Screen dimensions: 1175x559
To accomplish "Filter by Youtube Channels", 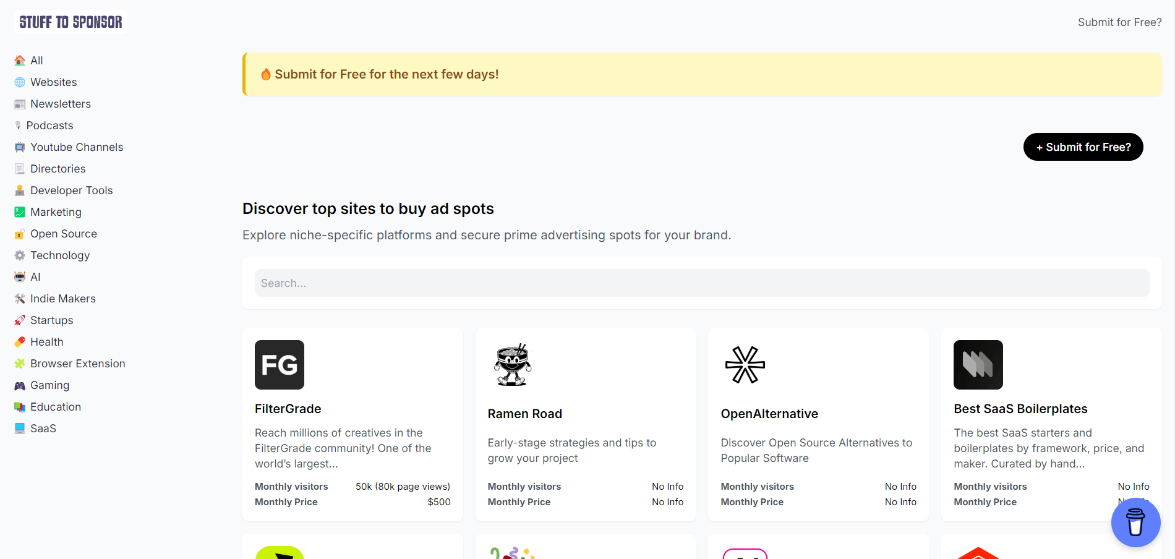I will point(76,147).
